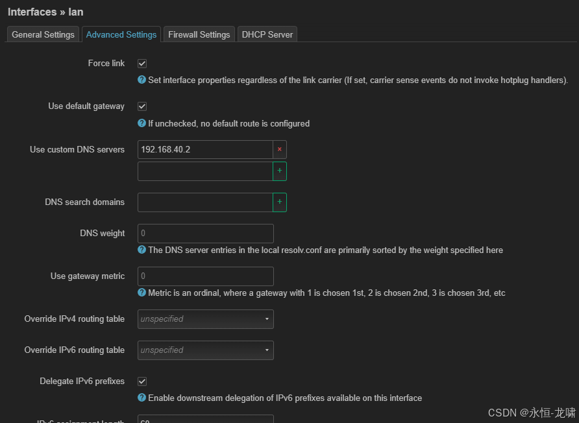
Task: Click the Override IPv6 routing table label
Action: pos(75,350)
